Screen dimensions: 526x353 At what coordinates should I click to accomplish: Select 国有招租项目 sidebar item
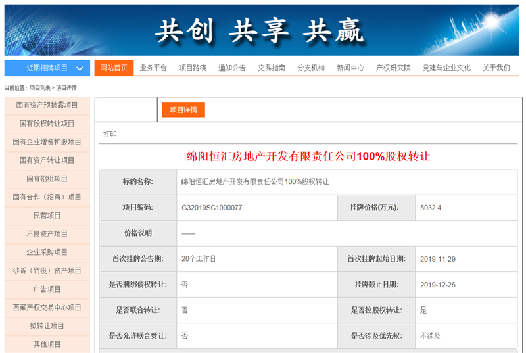click(x=47, y=179)
